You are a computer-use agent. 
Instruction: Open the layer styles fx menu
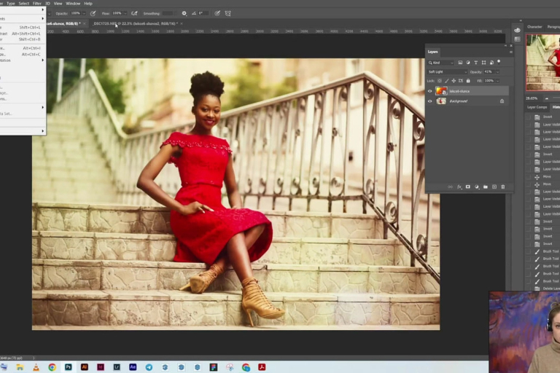[459, 187]
